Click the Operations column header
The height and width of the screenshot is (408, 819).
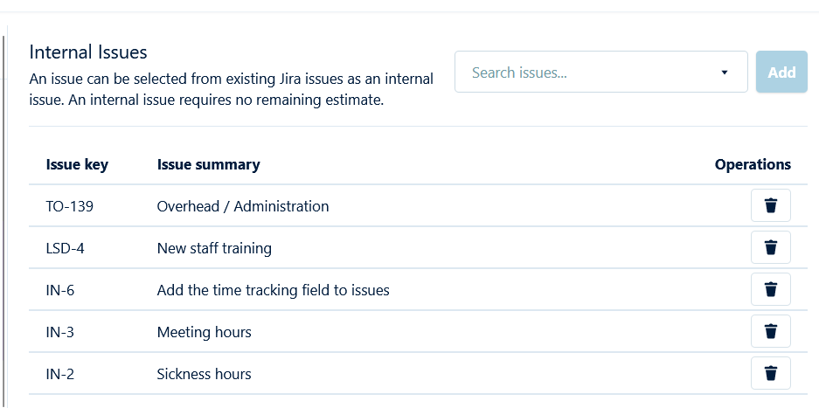[753, 164]
